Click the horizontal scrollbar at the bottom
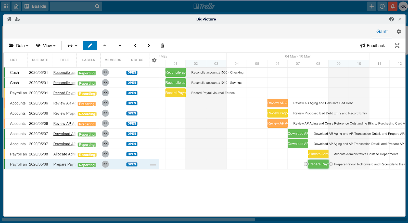 point(129,219)
